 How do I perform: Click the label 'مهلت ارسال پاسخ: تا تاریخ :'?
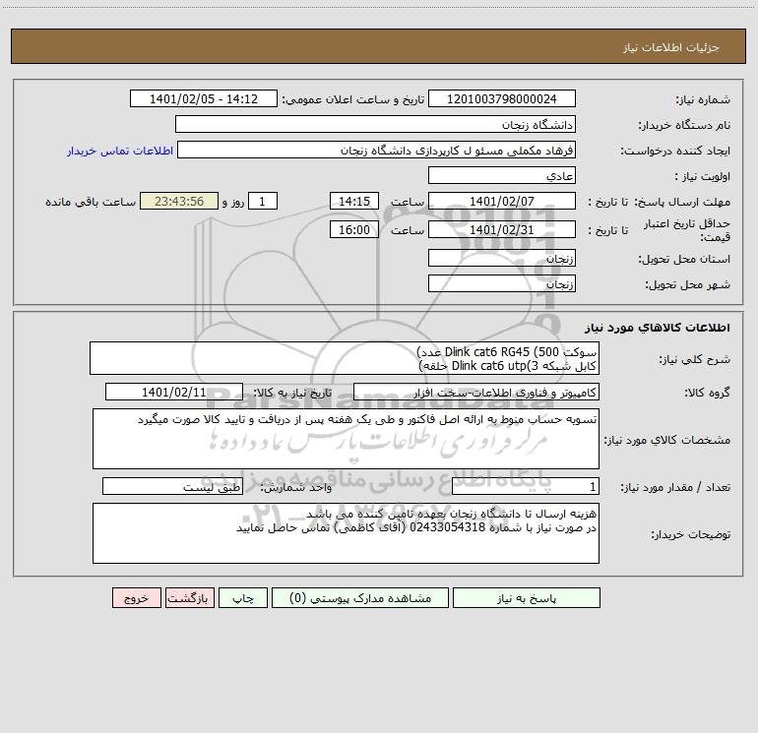pyautogui.click(x=660, y=202)
